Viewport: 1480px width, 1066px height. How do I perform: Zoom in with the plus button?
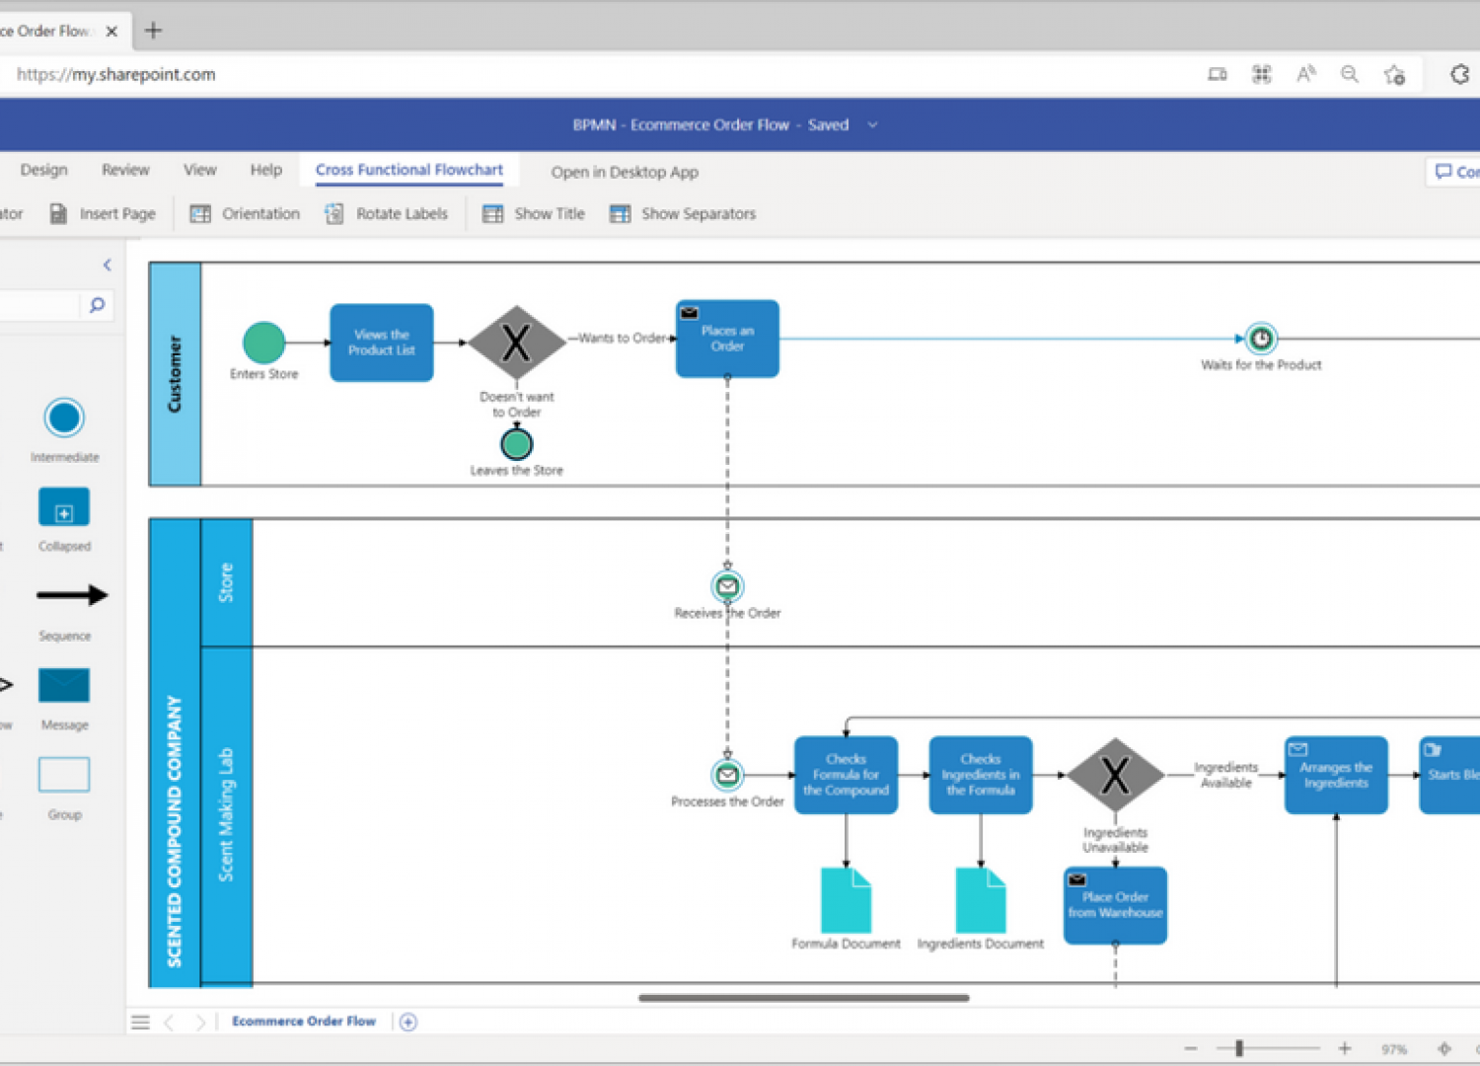tap(1344, 1048)
